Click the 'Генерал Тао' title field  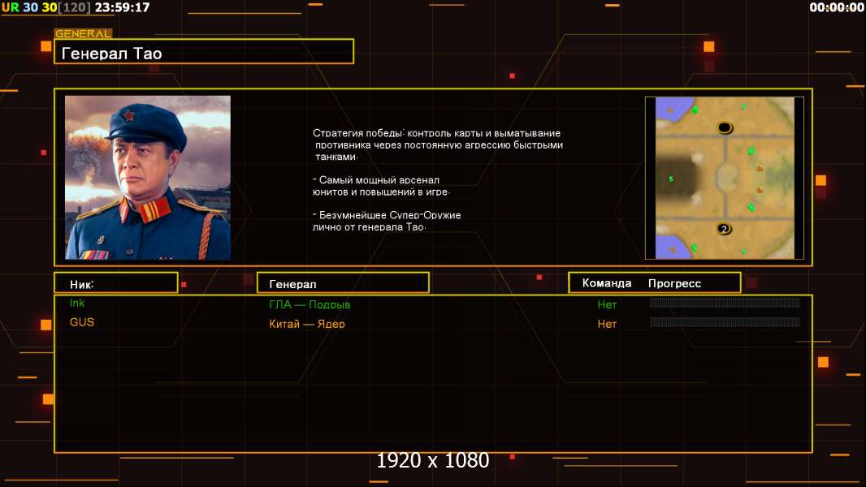point(204,51)
